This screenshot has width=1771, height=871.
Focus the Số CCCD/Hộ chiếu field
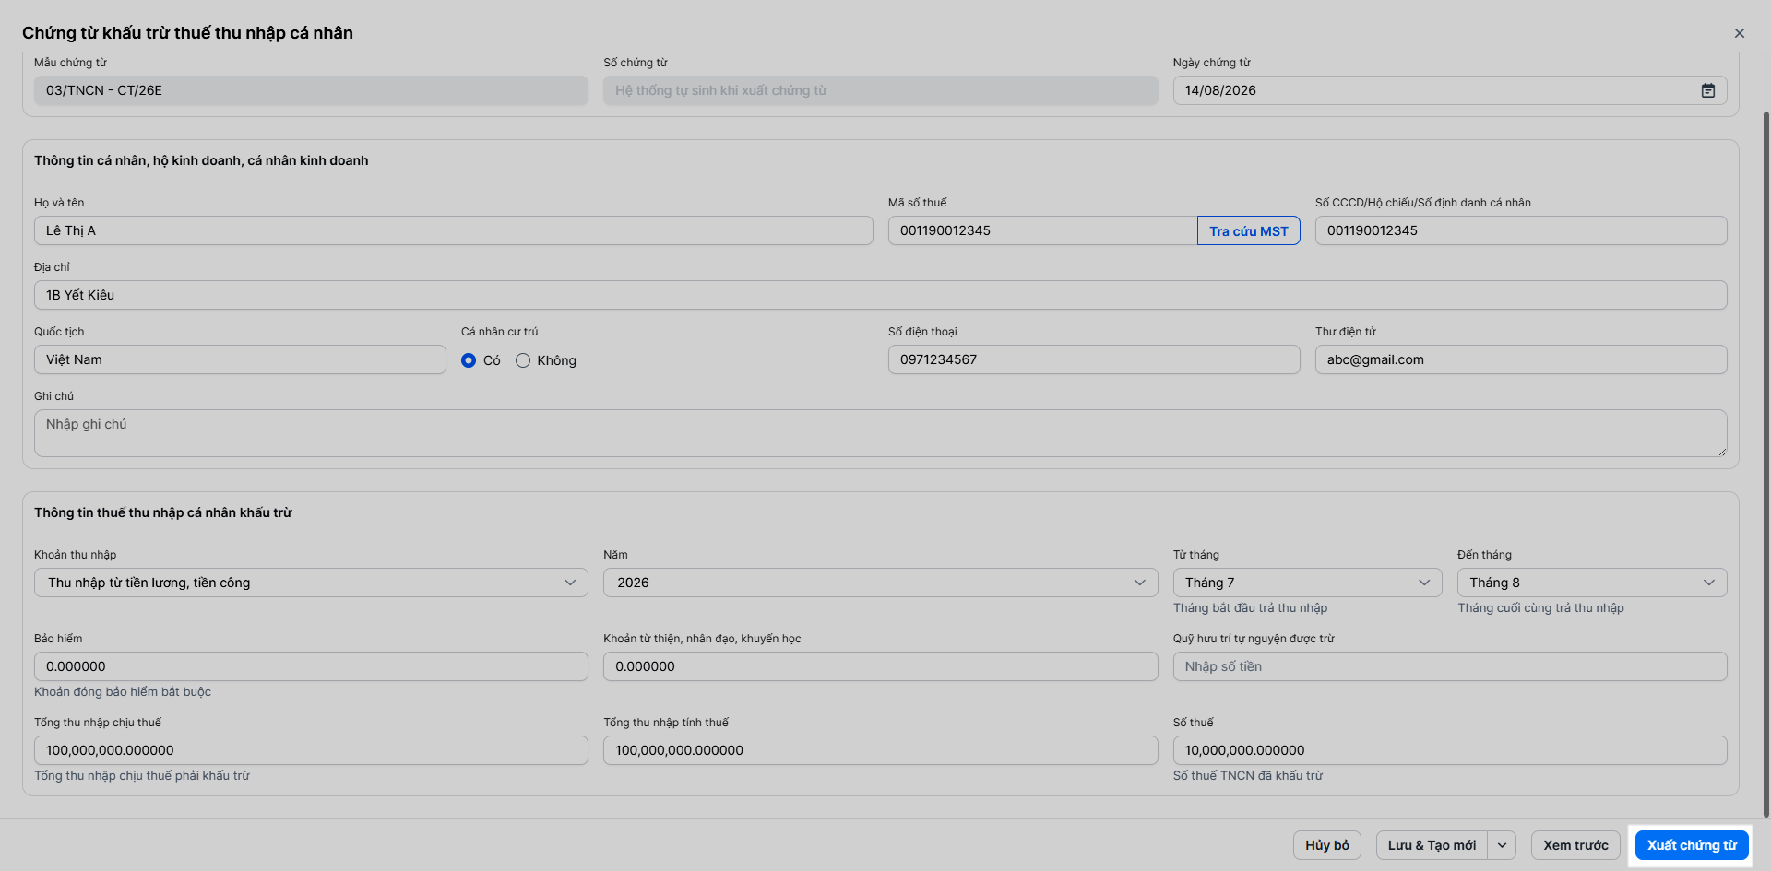click(x=1521, y=230)
